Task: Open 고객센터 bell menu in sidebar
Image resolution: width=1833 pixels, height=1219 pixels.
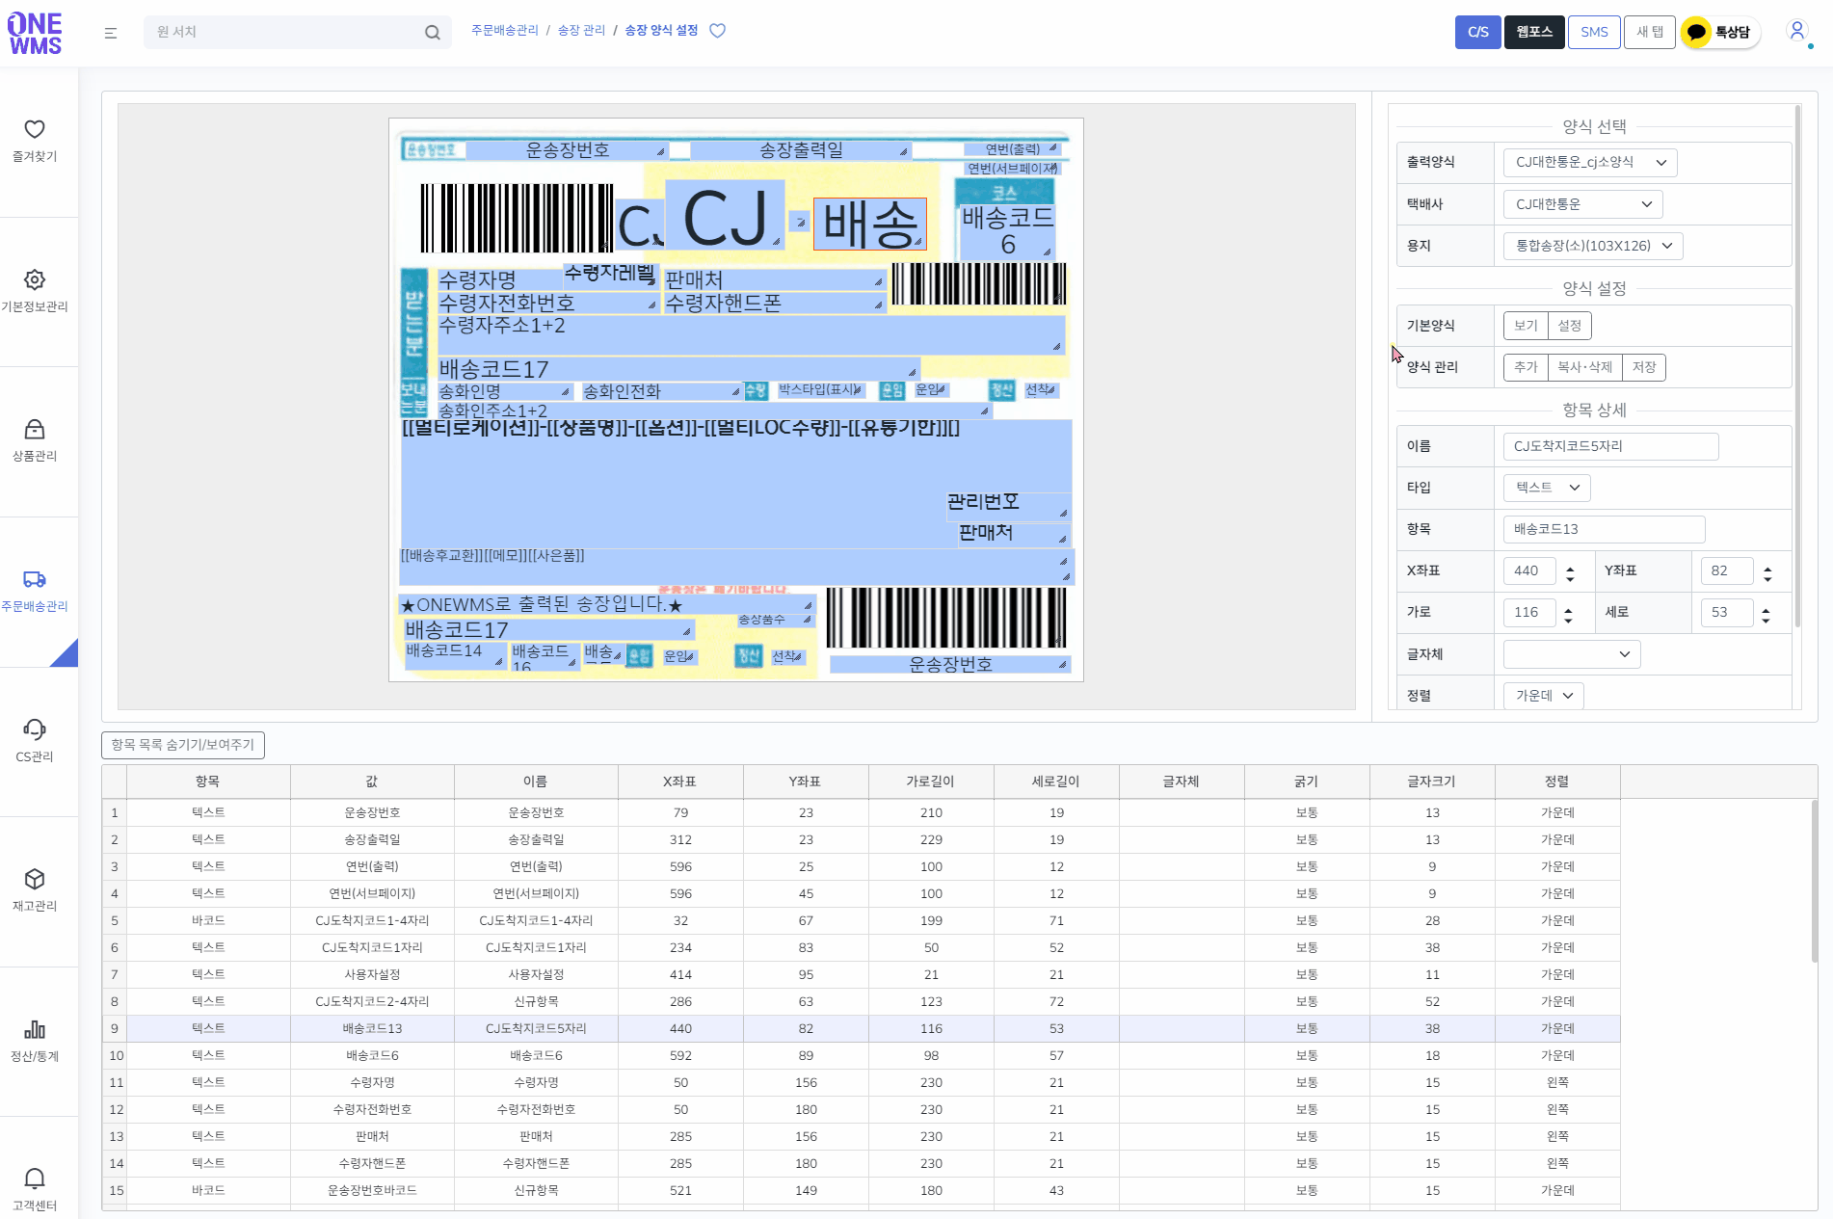Action: [35, 1190]
